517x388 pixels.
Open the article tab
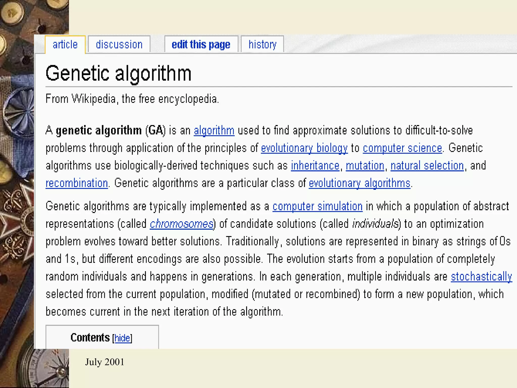click(x=65, y=45)
